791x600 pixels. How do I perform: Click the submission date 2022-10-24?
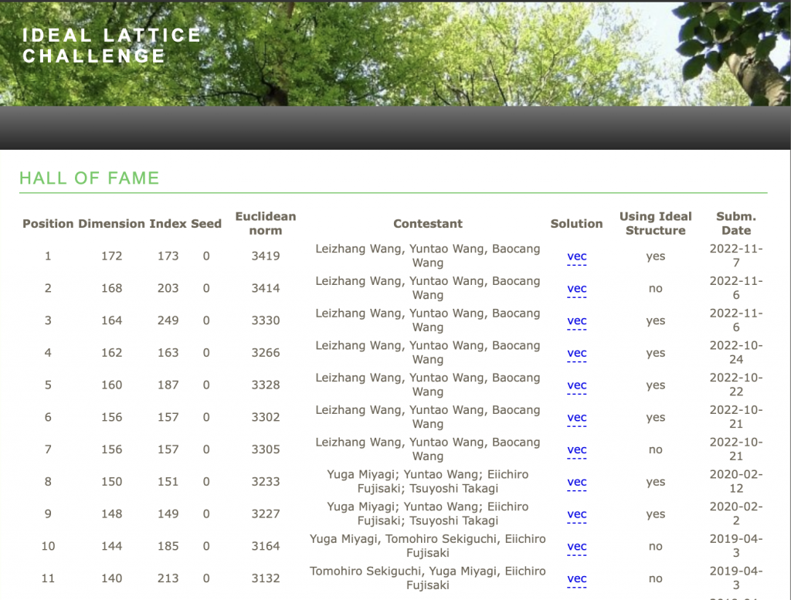click(736, 352)
